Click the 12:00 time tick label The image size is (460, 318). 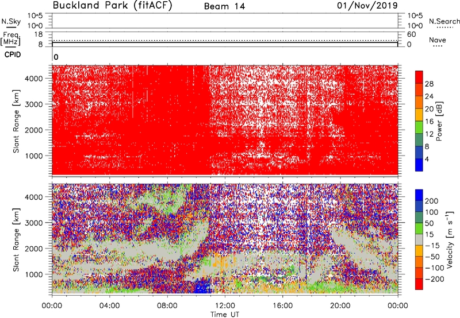click(225, 306)
